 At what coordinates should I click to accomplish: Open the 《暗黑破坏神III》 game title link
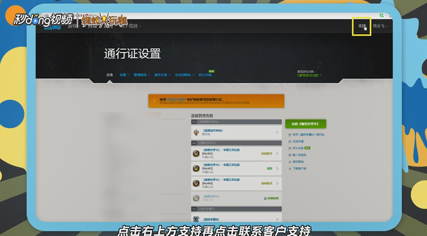(x=213, y=131)
